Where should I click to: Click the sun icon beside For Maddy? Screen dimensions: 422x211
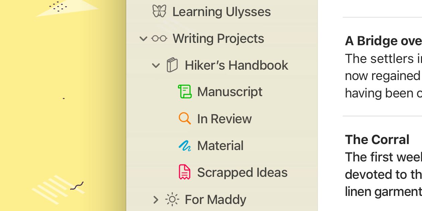(172, 199)
